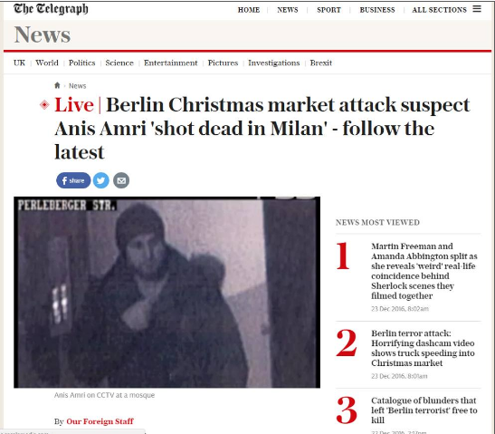Click the red Live diamond indicator

coord(44,104)
